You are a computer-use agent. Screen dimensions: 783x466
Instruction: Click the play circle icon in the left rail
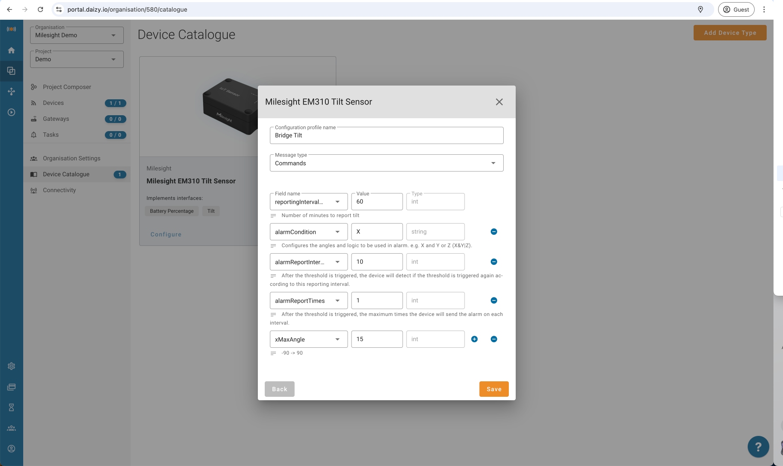coord(12,112)
